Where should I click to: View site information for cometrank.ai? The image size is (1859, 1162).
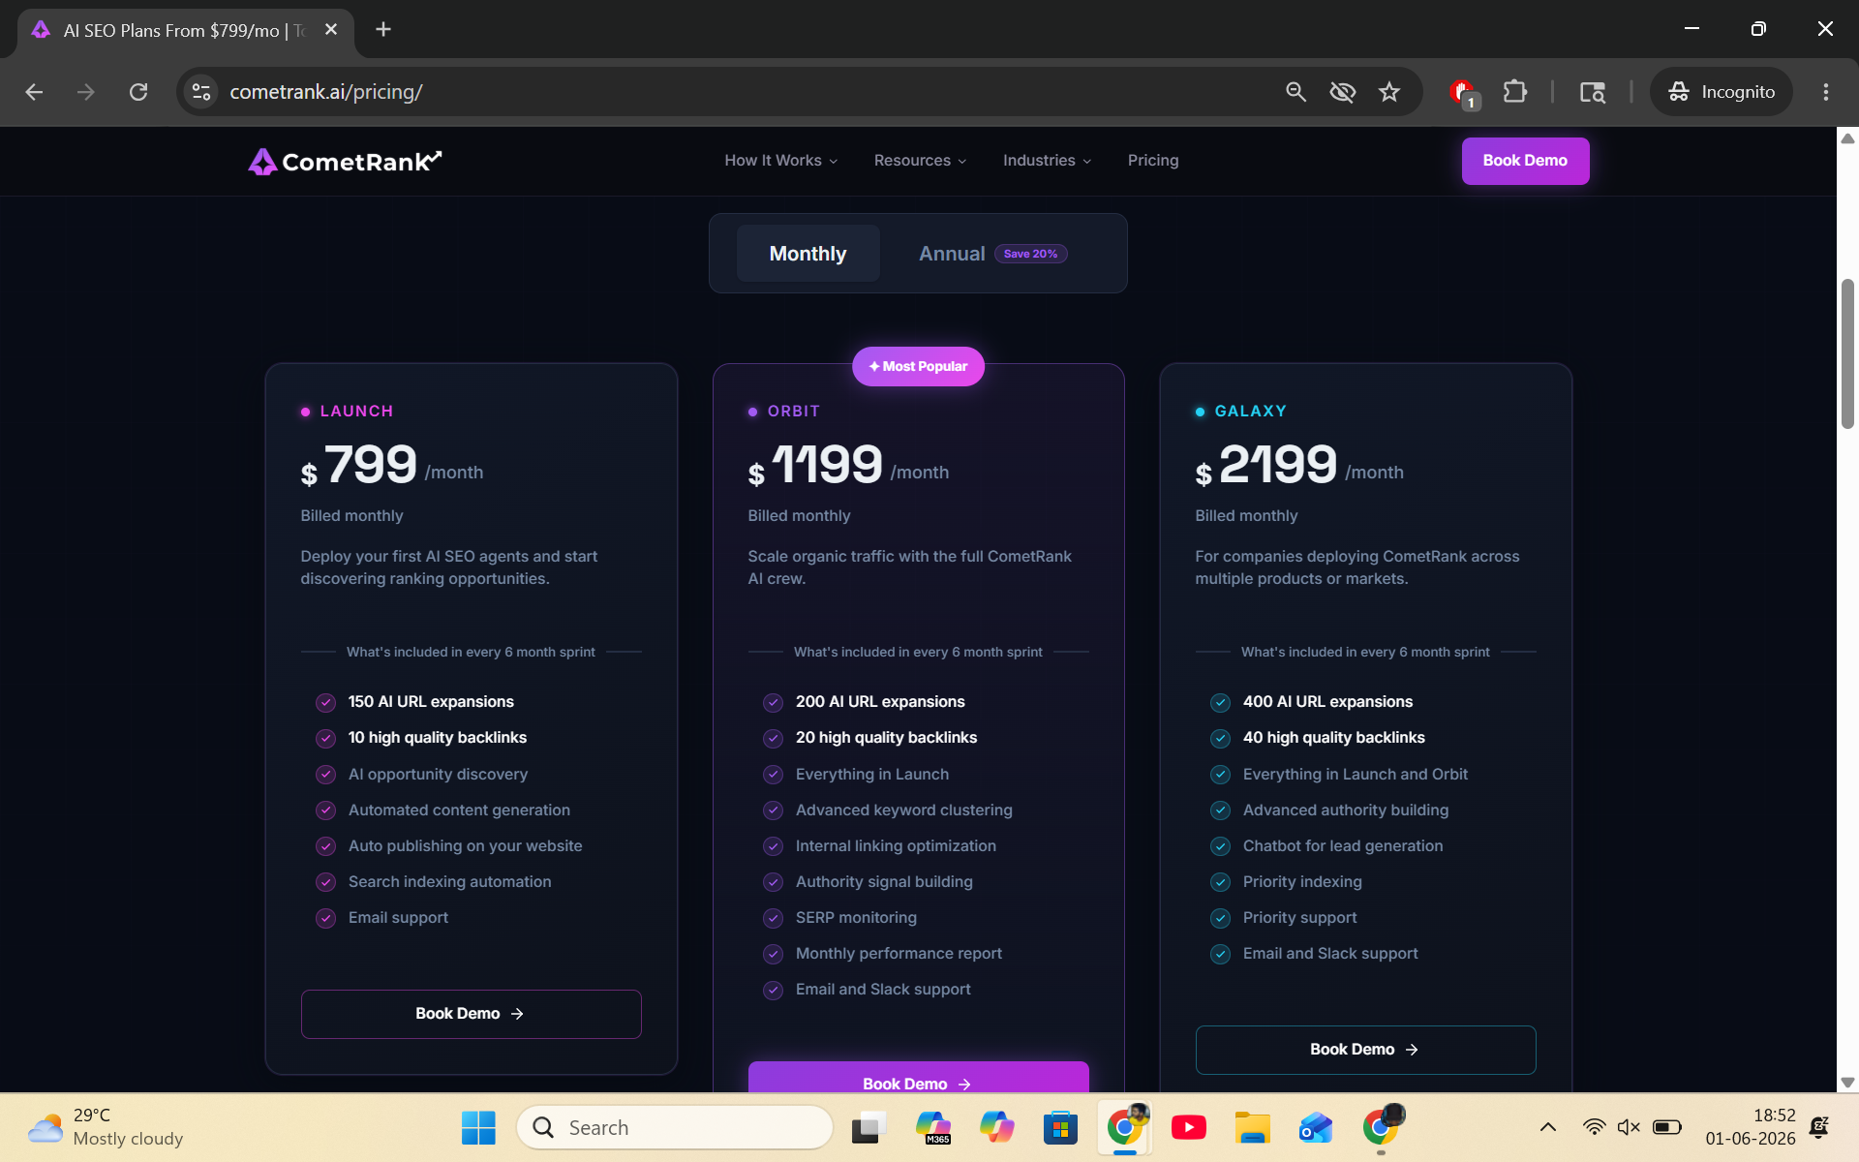click(x=201, y=92)
